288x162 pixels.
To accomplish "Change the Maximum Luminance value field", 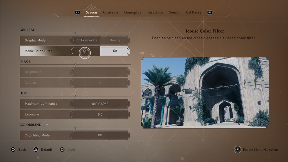I will click(100, 104).
